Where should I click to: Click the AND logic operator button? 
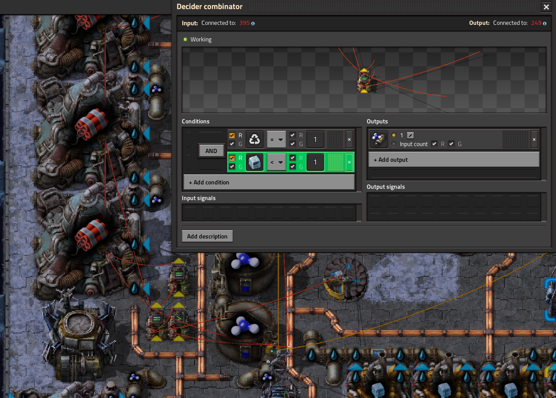click(x=211, y=151)
